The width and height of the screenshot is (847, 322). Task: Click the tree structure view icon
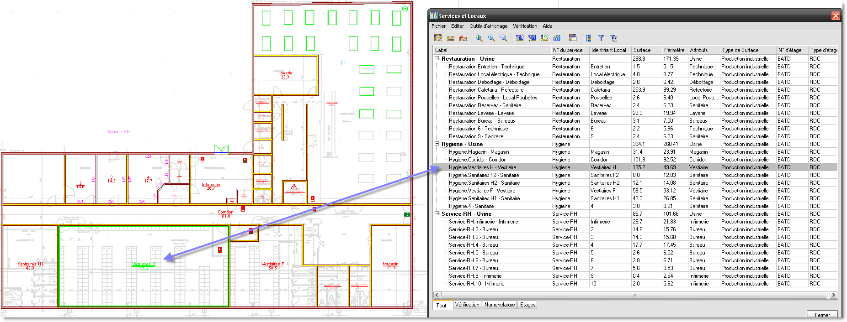(588, 38)
